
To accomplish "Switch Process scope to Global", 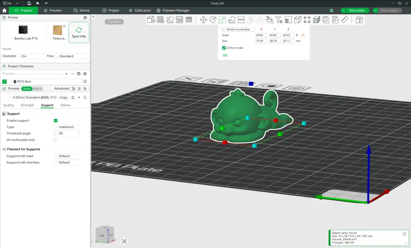I will coord(27,89).
